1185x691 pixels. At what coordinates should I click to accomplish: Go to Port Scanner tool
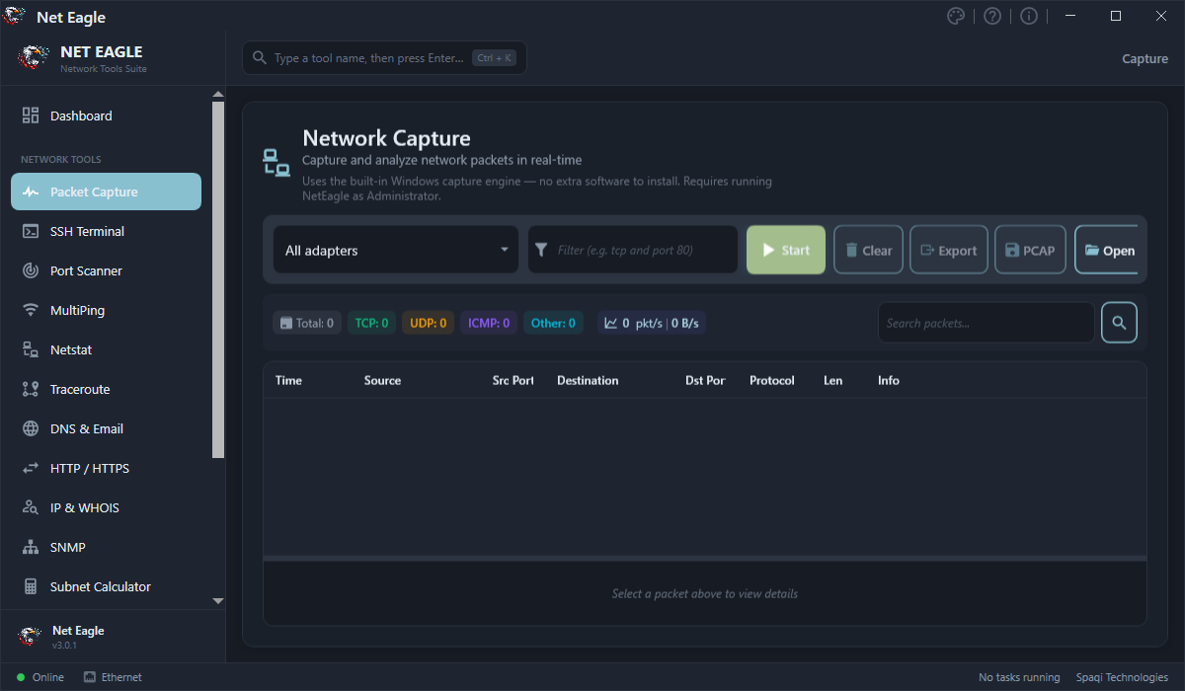click(106, 270)
